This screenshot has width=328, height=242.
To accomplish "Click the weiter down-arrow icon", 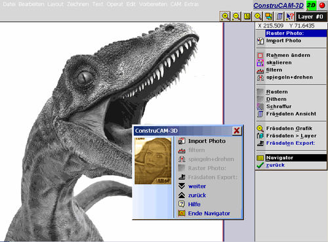I will (182, 186).
